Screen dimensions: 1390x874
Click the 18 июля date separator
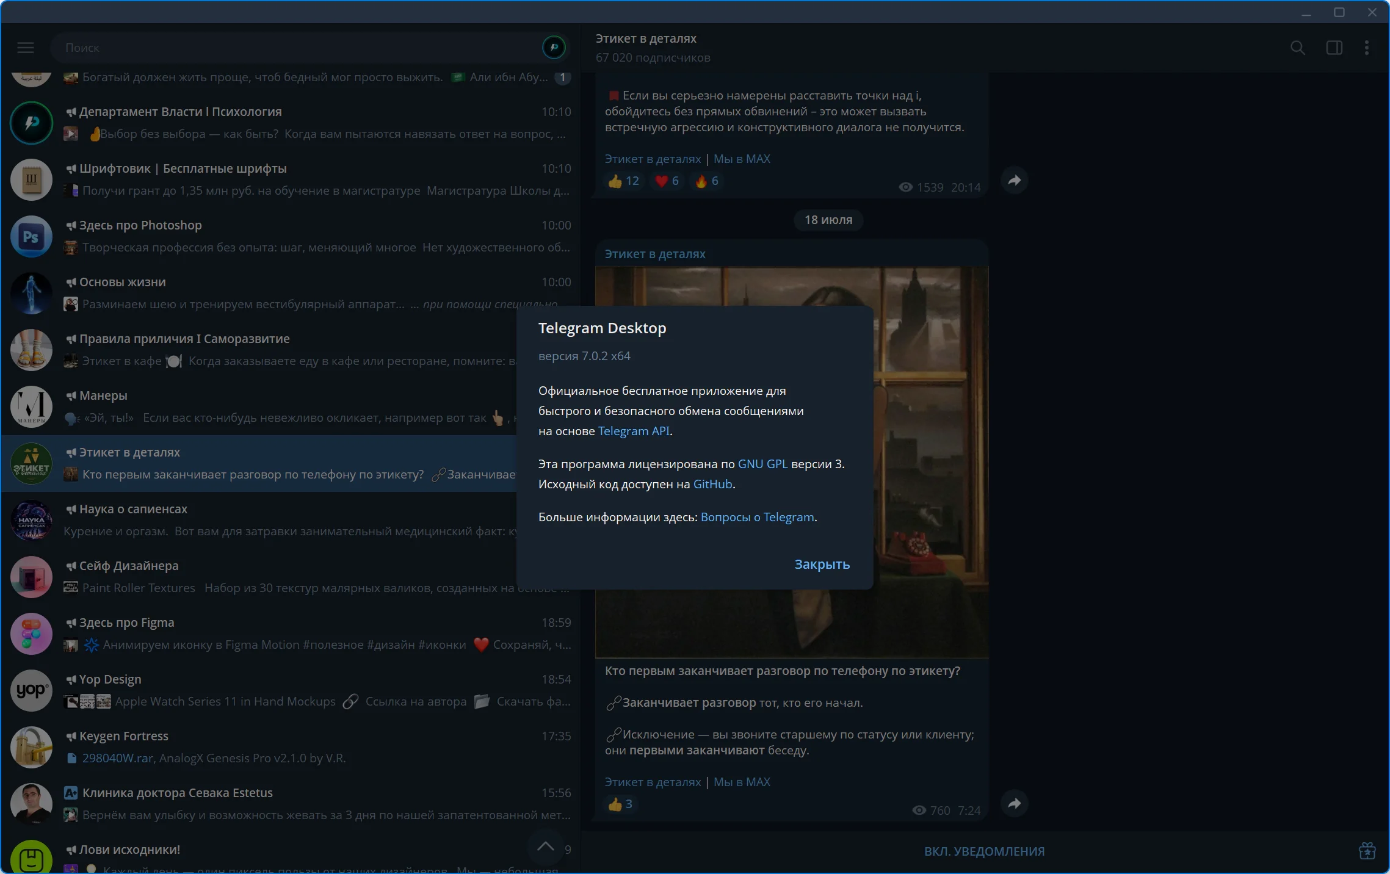[828, 220]
